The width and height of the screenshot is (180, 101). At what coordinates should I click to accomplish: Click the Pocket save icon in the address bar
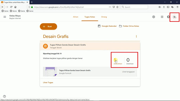point(114,7)
